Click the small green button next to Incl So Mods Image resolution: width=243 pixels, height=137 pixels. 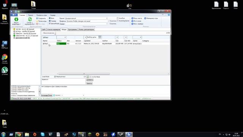point(88,77)
